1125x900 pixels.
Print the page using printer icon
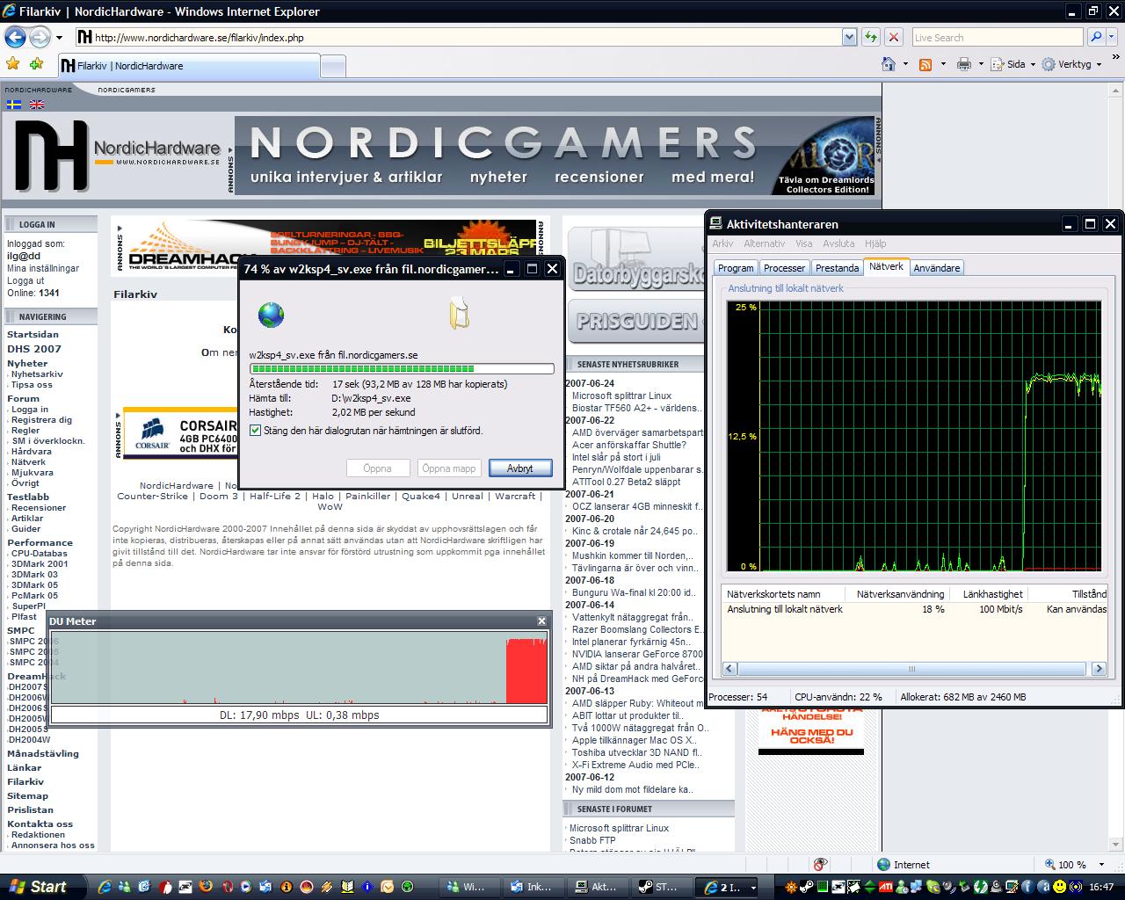click(964, 64)
